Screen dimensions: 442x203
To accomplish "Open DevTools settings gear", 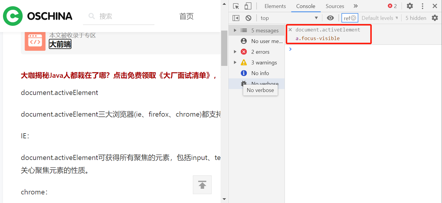I will click(410, 6).
